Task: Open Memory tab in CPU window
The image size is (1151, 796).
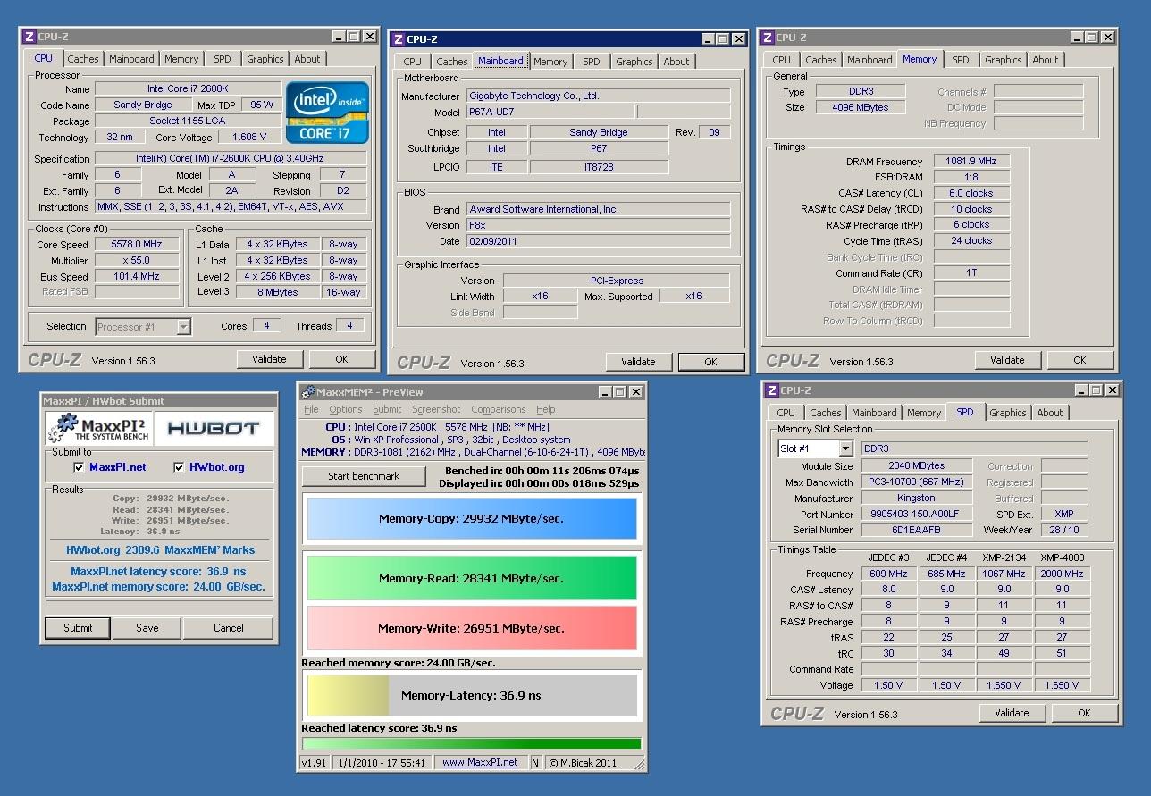Action: [181, 59]
